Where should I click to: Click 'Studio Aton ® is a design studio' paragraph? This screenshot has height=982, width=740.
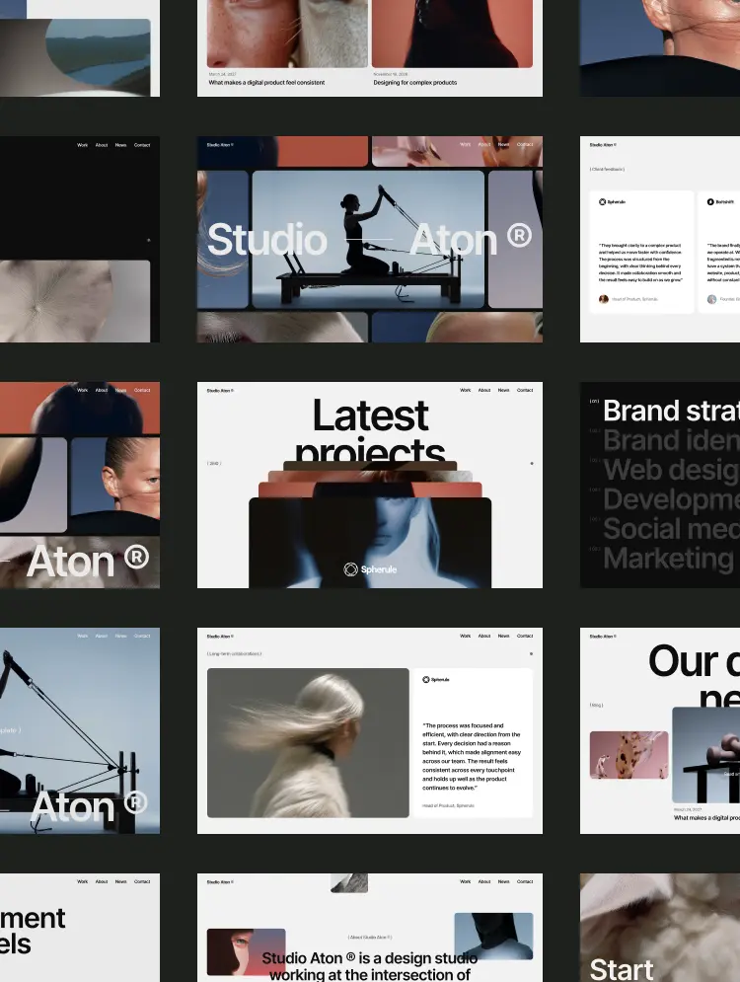point(370,966)
